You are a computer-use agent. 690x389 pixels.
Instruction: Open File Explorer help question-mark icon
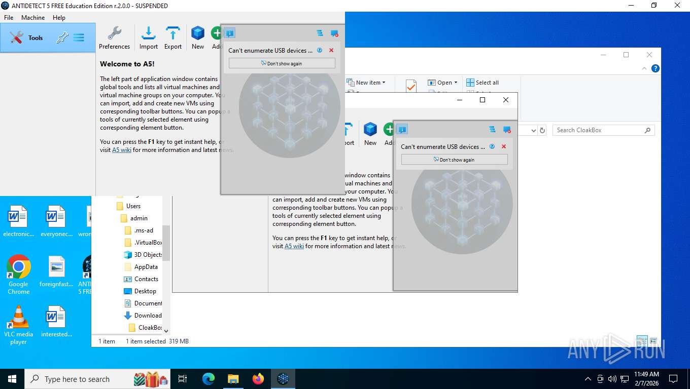(655, 68)
